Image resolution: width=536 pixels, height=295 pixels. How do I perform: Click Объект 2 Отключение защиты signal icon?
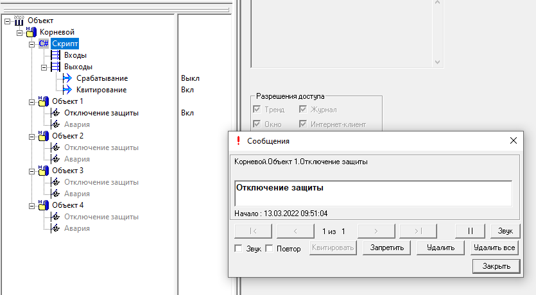55,147
